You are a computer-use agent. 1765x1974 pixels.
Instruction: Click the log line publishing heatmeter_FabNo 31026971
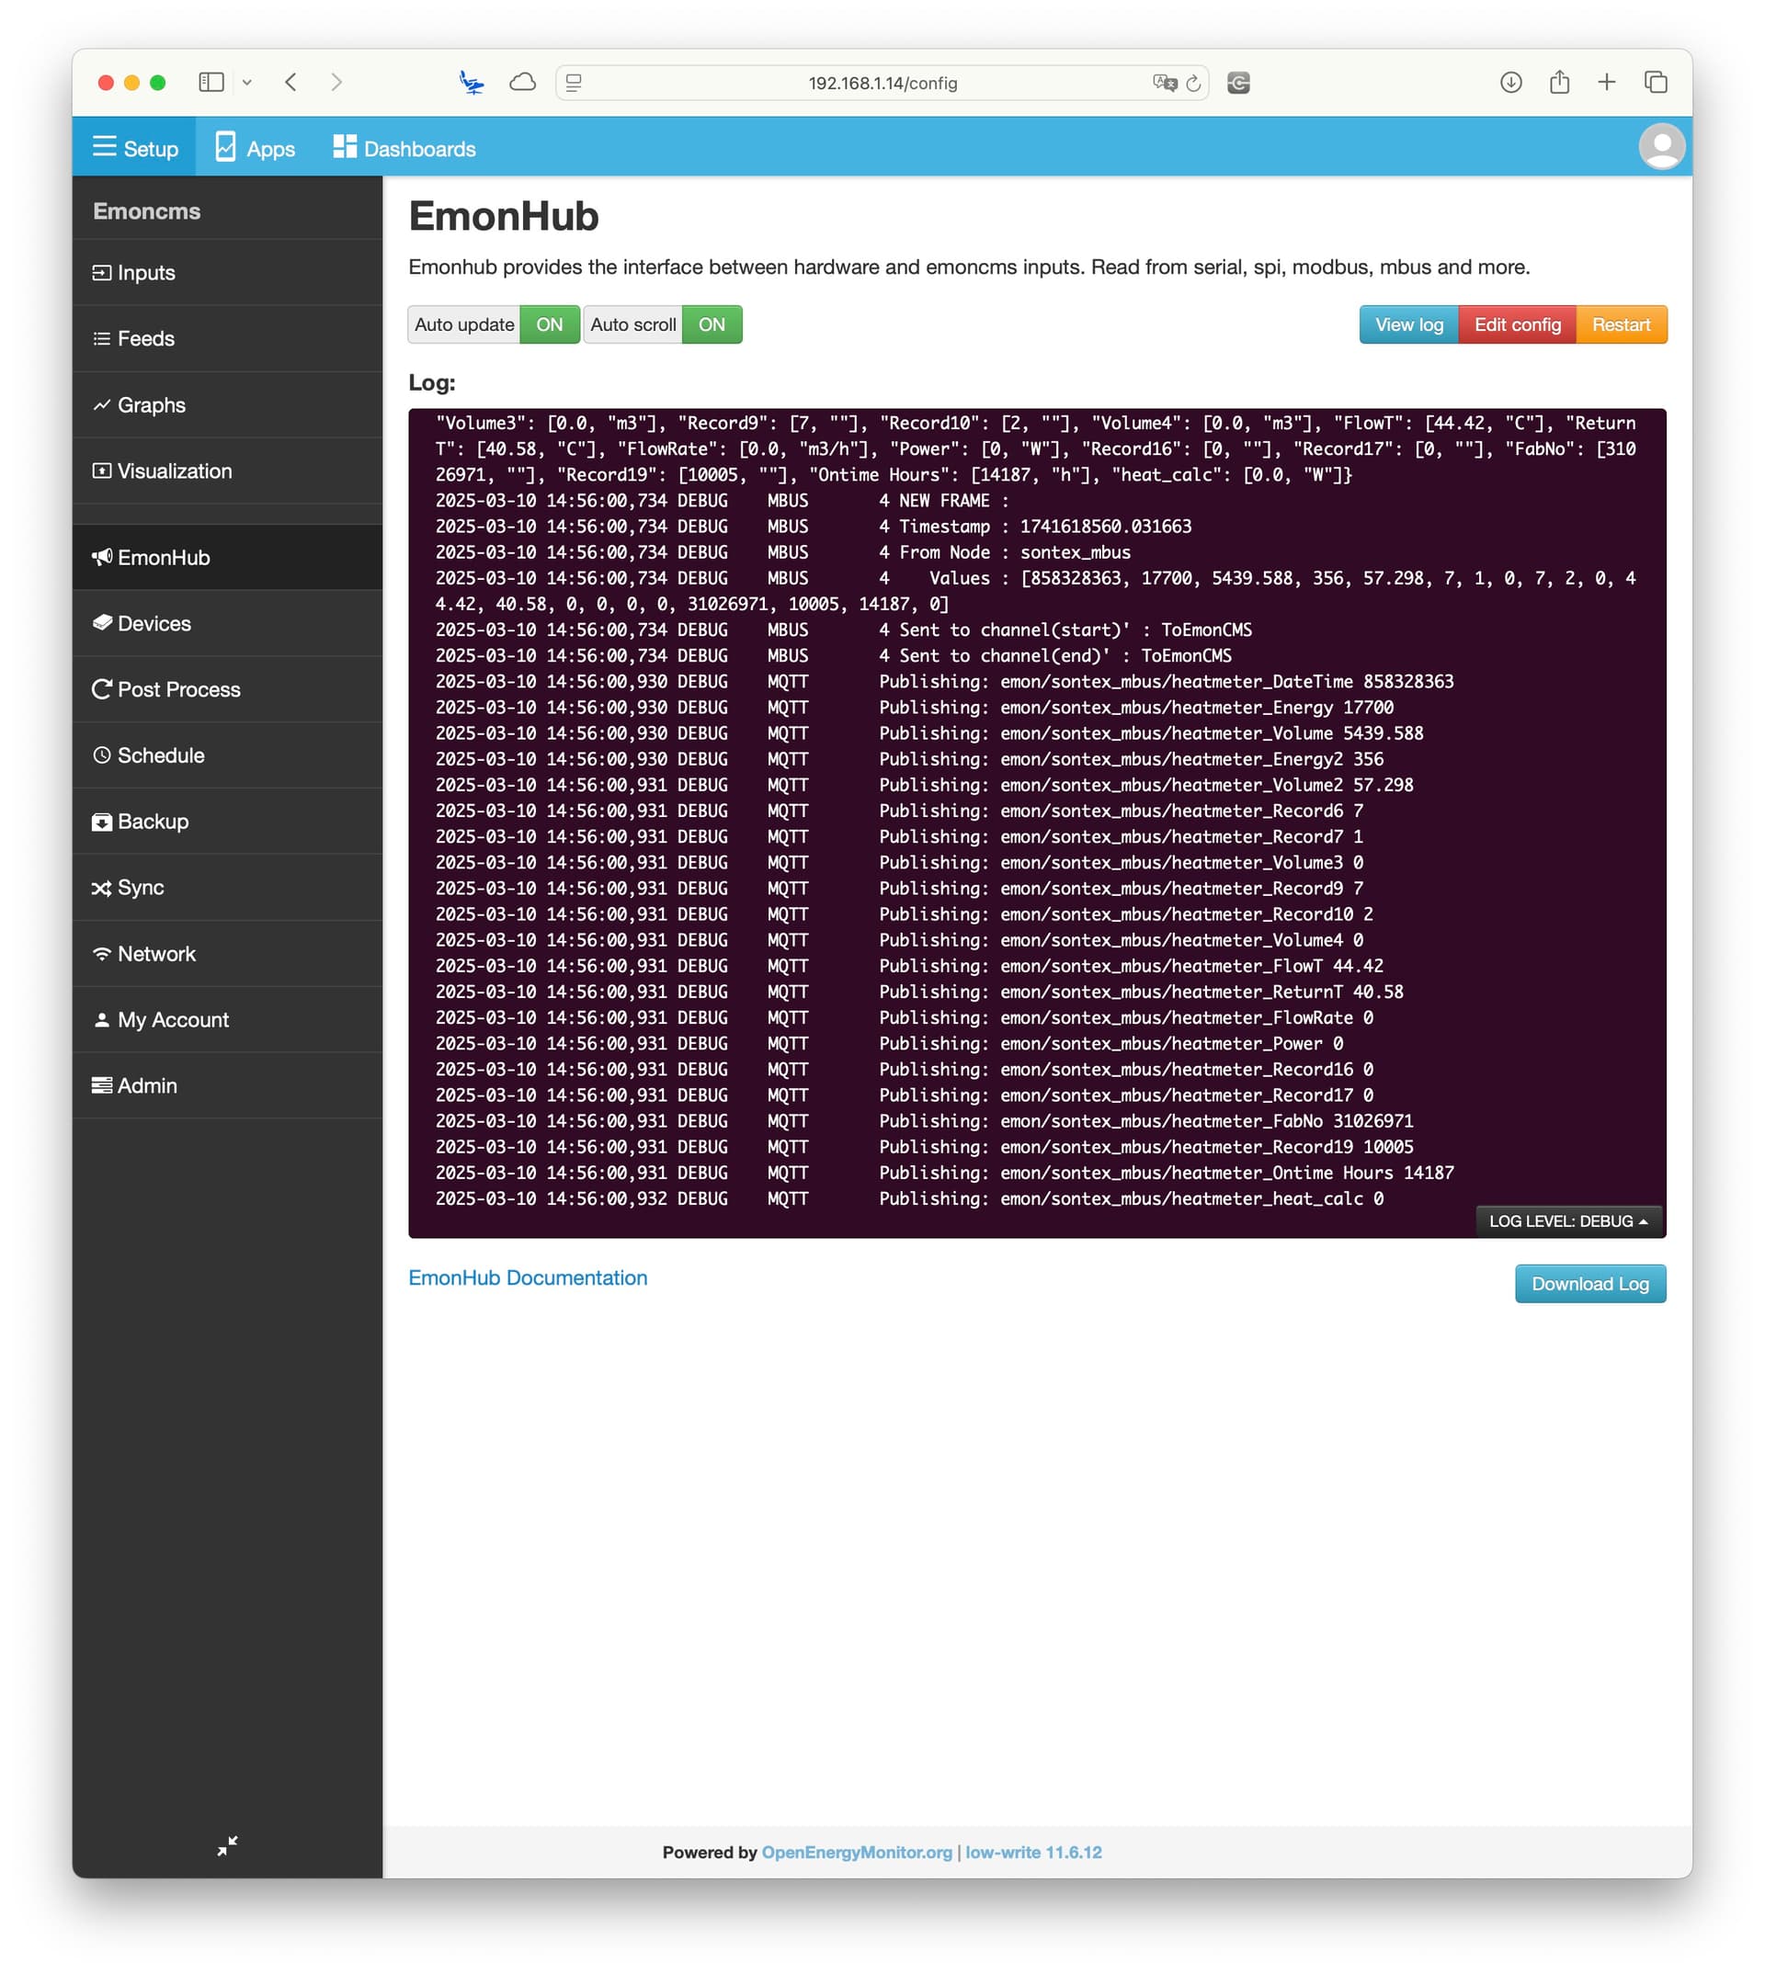click(x=924, y=1121)
